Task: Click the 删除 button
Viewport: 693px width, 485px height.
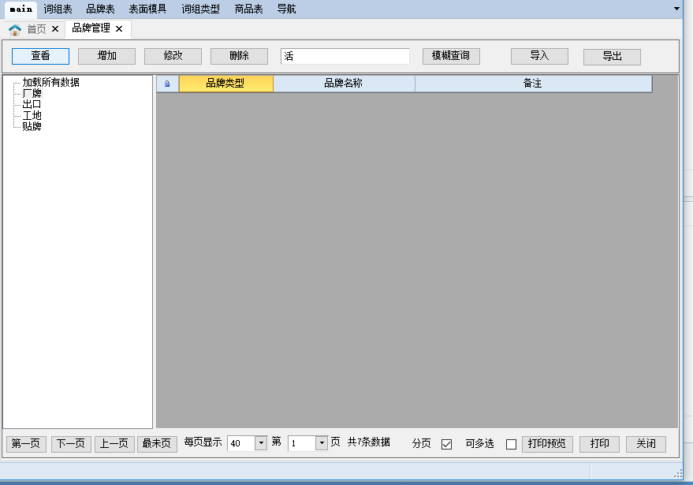Action: tap(240, 56)
